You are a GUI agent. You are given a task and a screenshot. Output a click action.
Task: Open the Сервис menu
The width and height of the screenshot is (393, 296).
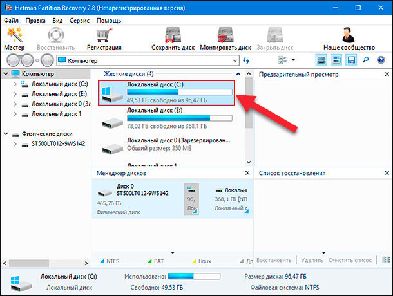79,21
